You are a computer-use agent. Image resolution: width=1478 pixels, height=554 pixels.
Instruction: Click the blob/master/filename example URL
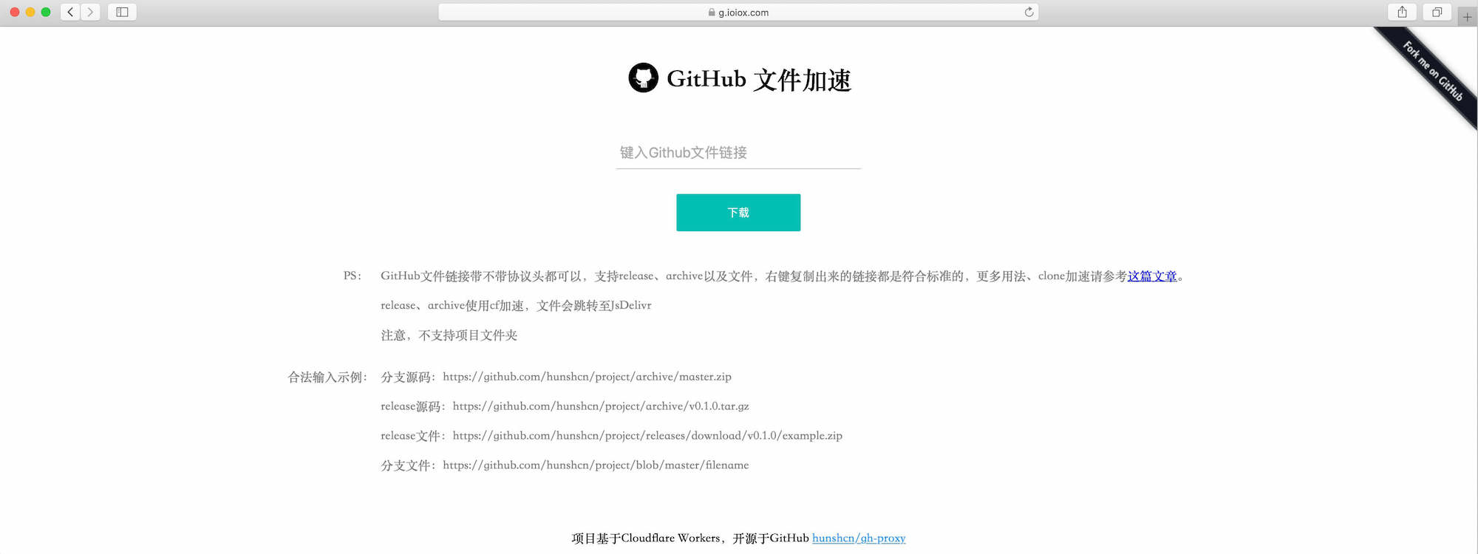[x=596, y=465]
